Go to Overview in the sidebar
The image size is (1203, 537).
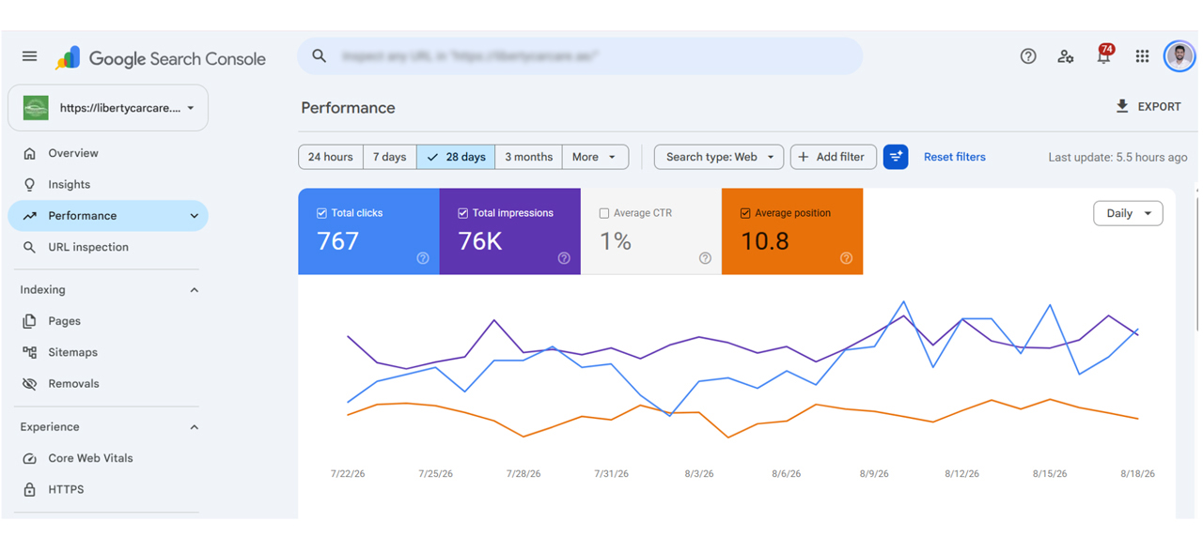pyautogui.click(x=108, y=153)
